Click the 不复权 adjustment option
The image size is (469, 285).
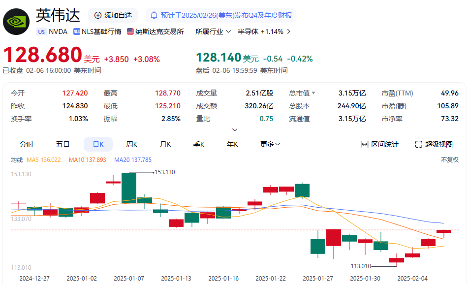click(449, 159)
